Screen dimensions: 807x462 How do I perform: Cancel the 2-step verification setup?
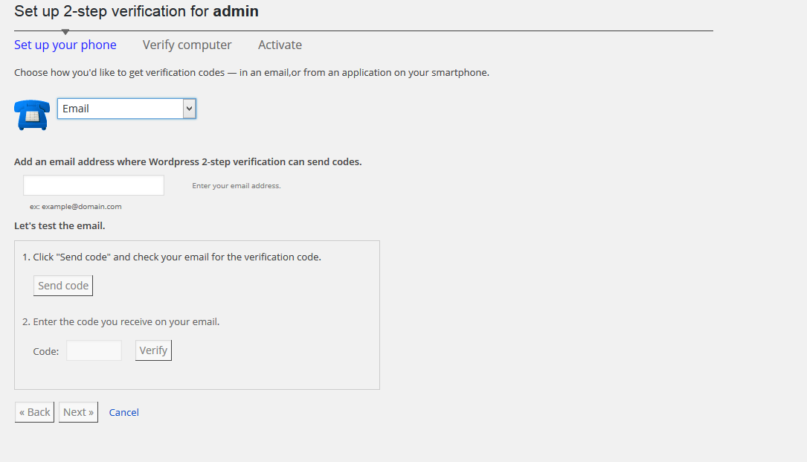(x=124, y=412)
